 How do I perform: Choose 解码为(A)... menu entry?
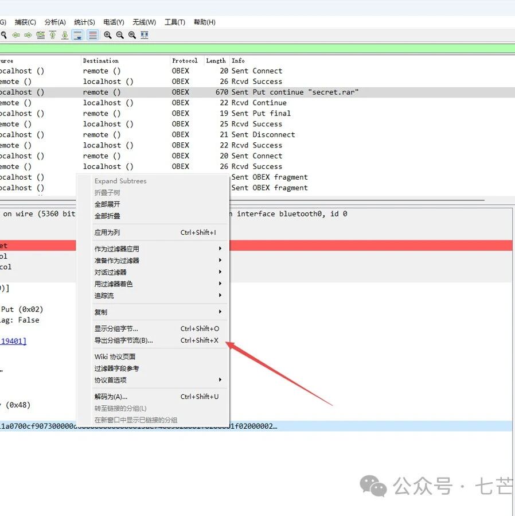[x=153, y=397]
